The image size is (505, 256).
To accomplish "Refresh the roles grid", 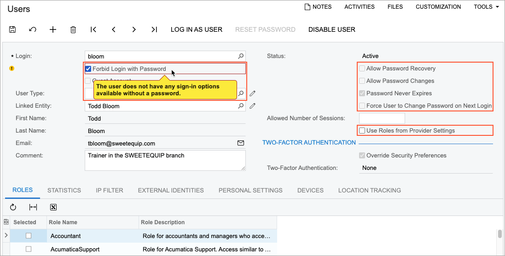I will 13,207.
